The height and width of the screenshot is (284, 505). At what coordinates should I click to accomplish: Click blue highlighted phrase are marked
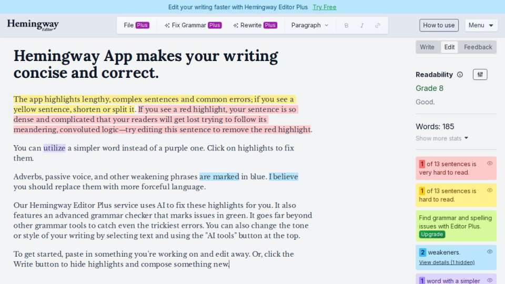[x=219, y=177]
